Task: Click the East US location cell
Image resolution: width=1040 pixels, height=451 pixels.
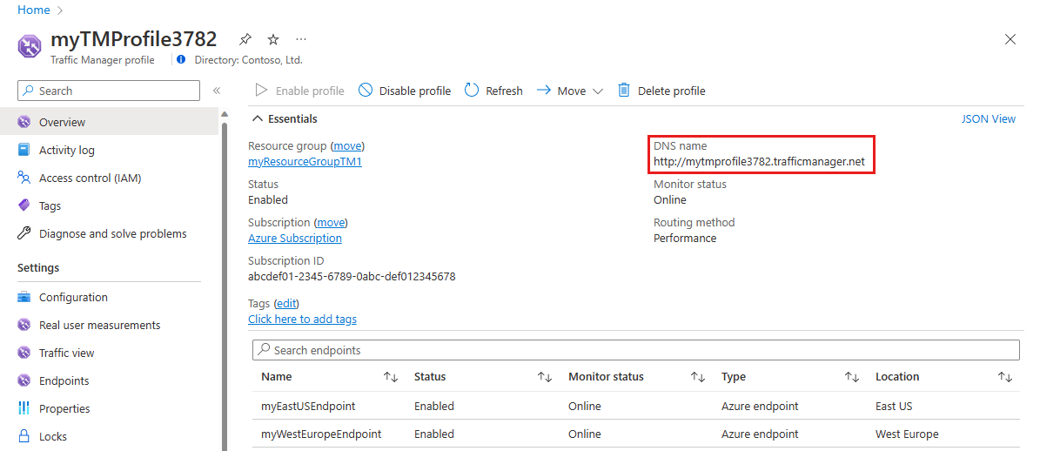Action: tap(894, 406)
